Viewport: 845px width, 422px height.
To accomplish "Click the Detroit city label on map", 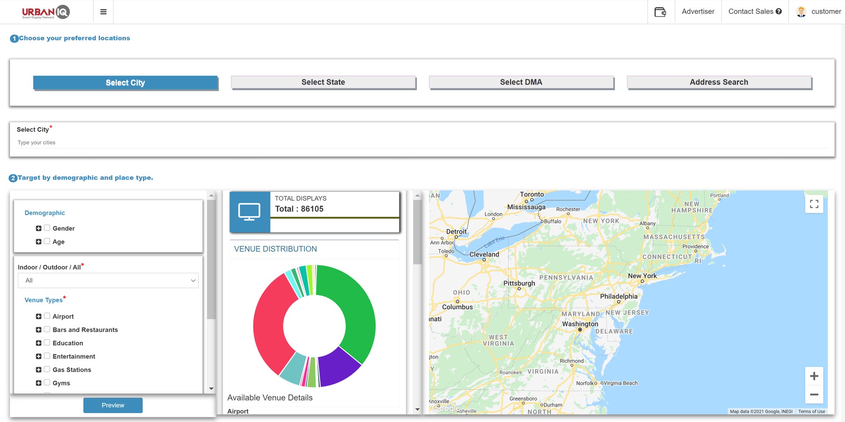I will (x=456, y=232).
